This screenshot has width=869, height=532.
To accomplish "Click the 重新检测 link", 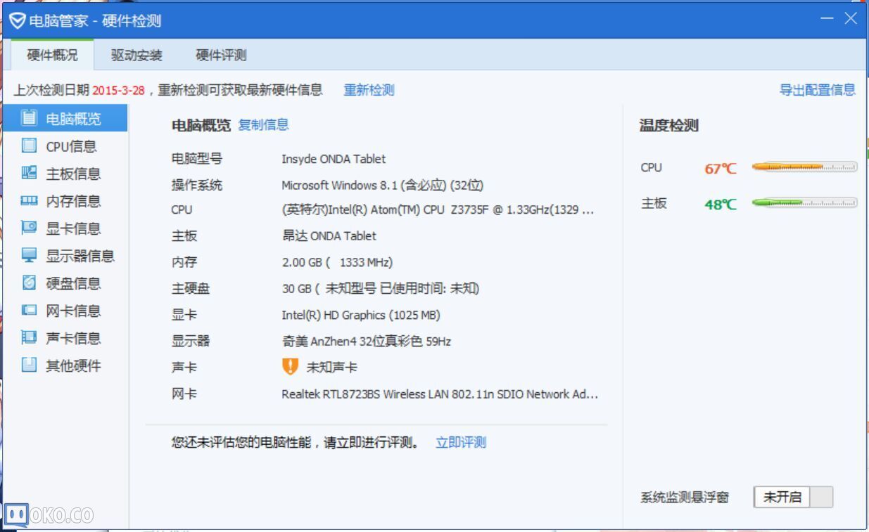I will pyautogui.click(x=369, y=90).
